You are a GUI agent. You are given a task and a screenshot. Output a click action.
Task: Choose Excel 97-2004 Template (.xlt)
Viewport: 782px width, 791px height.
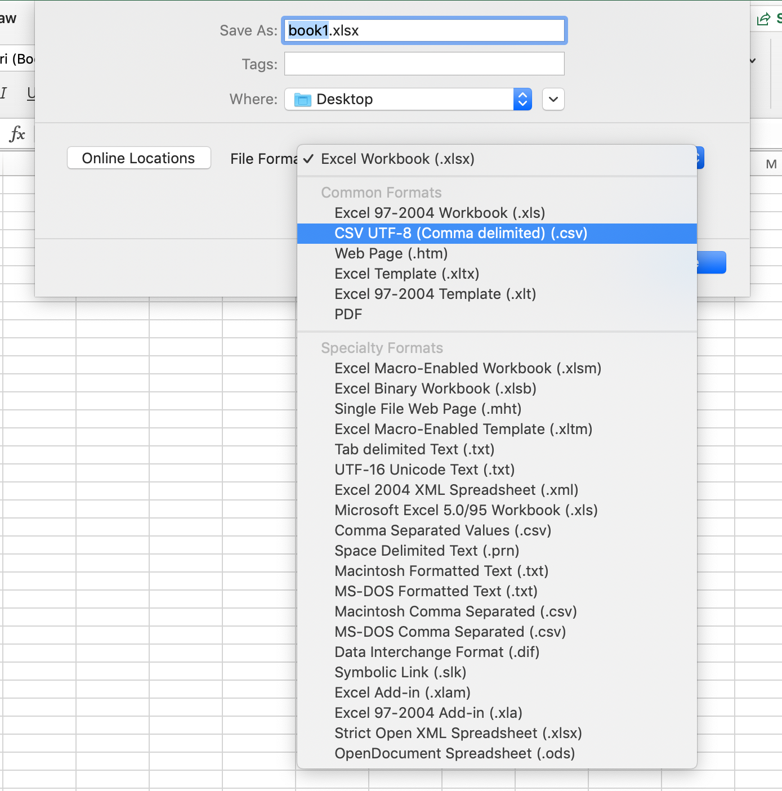pos(497,294)
